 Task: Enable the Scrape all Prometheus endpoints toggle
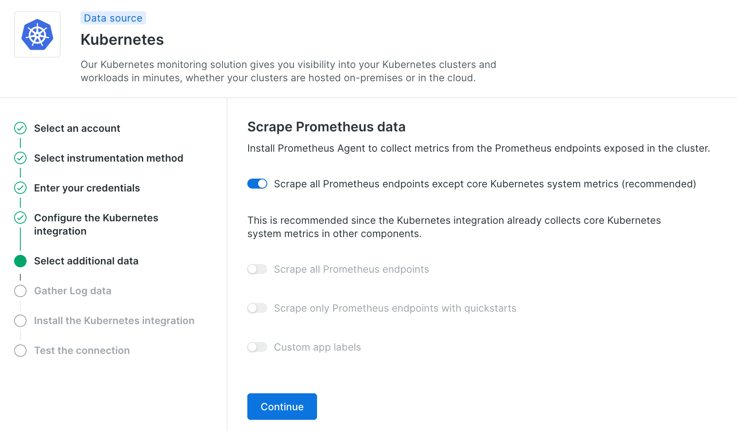pos(257,269)
